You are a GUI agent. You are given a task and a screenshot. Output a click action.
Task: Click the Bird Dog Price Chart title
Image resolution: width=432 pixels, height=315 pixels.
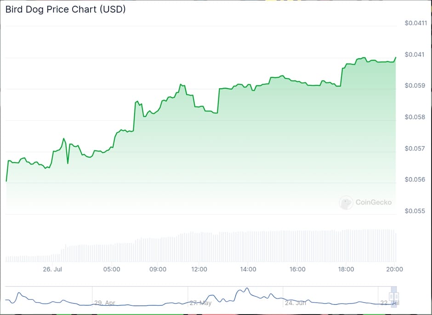coord(65,9)
